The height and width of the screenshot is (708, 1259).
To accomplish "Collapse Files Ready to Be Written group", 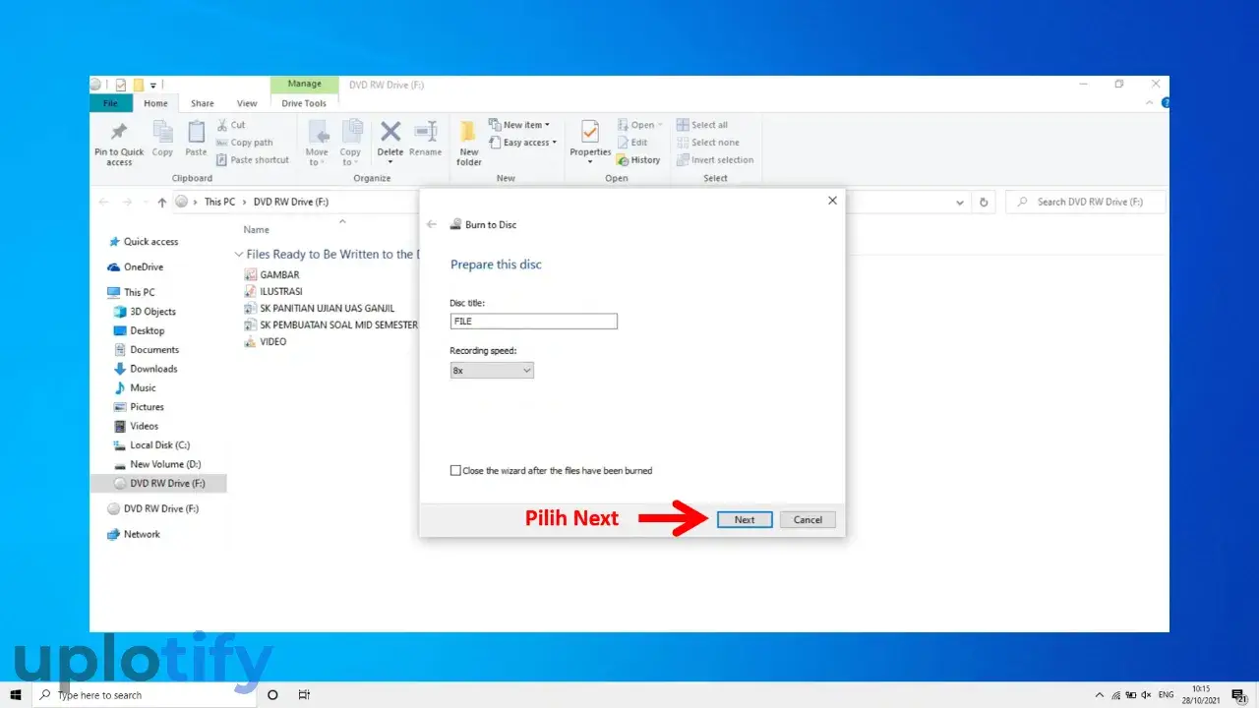I will 238,255.
